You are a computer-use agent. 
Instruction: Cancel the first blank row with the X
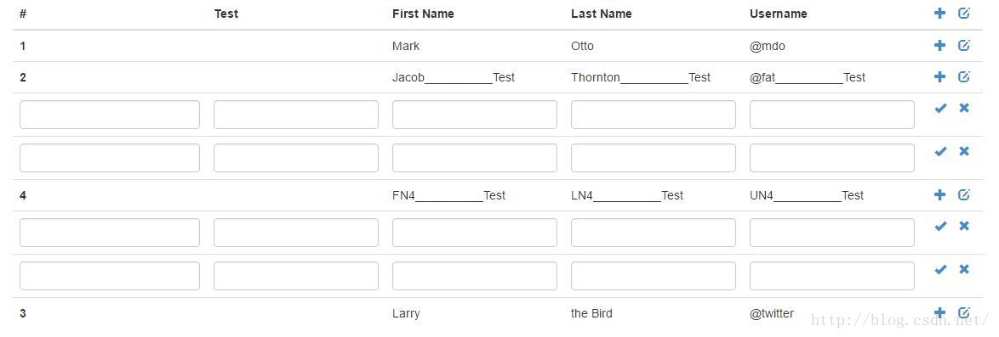pos(964,108)
